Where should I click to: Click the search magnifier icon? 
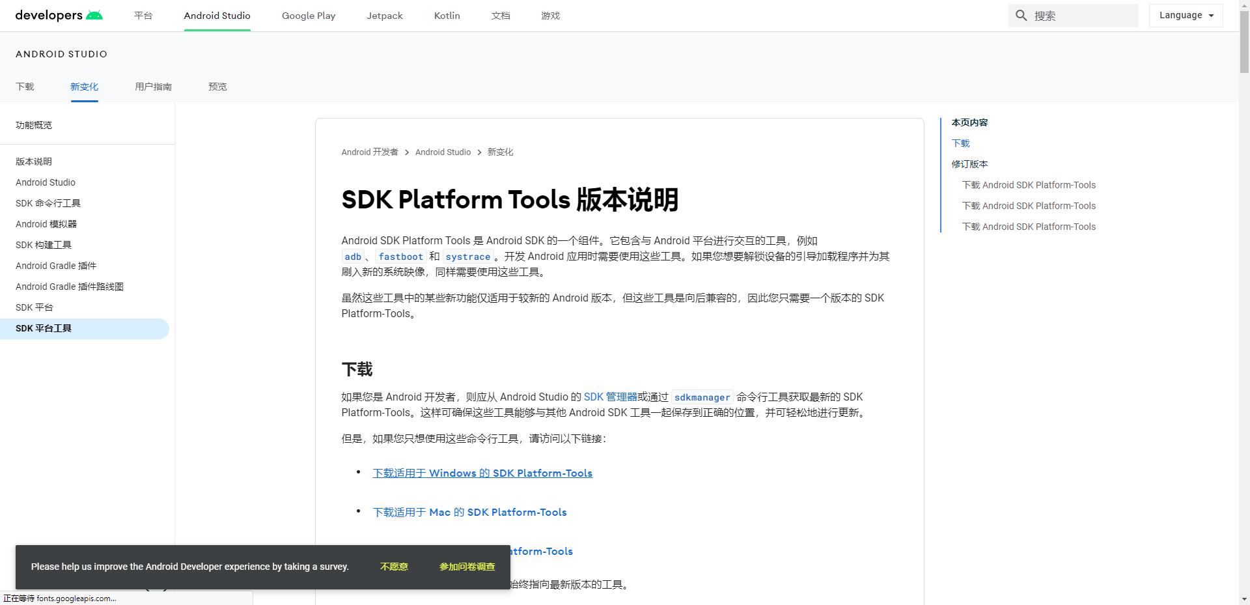pyautogui.click(x=1021, y=16)
